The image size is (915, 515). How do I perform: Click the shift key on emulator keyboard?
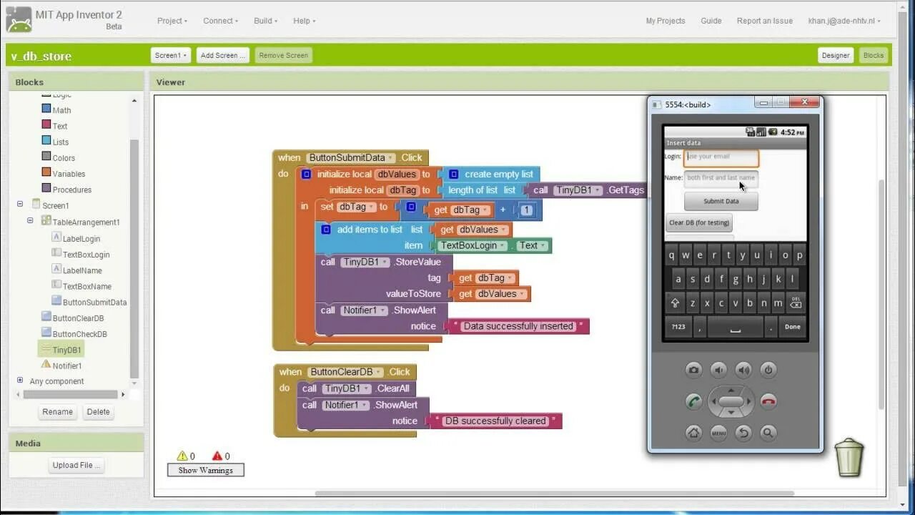[x=674, y=303]
